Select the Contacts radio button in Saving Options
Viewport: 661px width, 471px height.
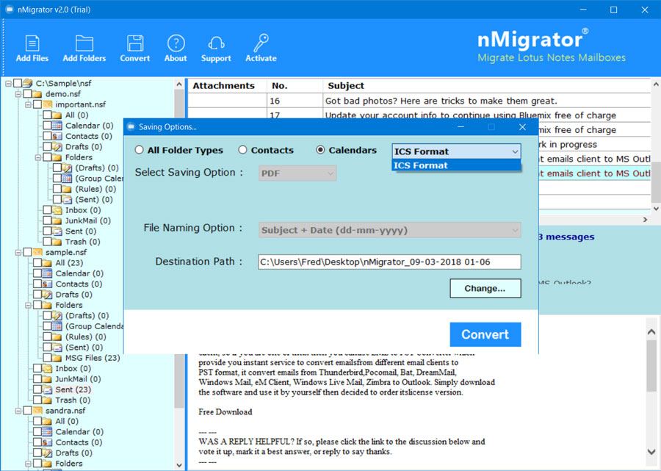242,150
